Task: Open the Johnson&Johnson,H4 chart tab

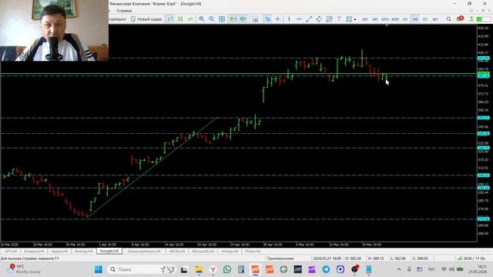Action: click(x=144, y=252)
